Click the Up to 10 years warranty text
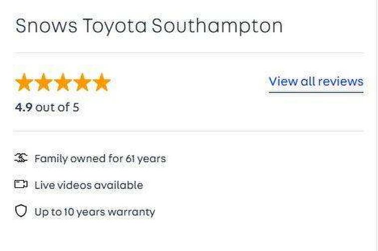This screenshot has width=378, height=251. coord(95,212)
